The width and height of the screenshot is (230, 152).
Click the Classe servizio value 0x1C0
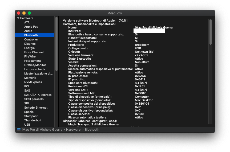pyautogui.click(x=139, y=114)
